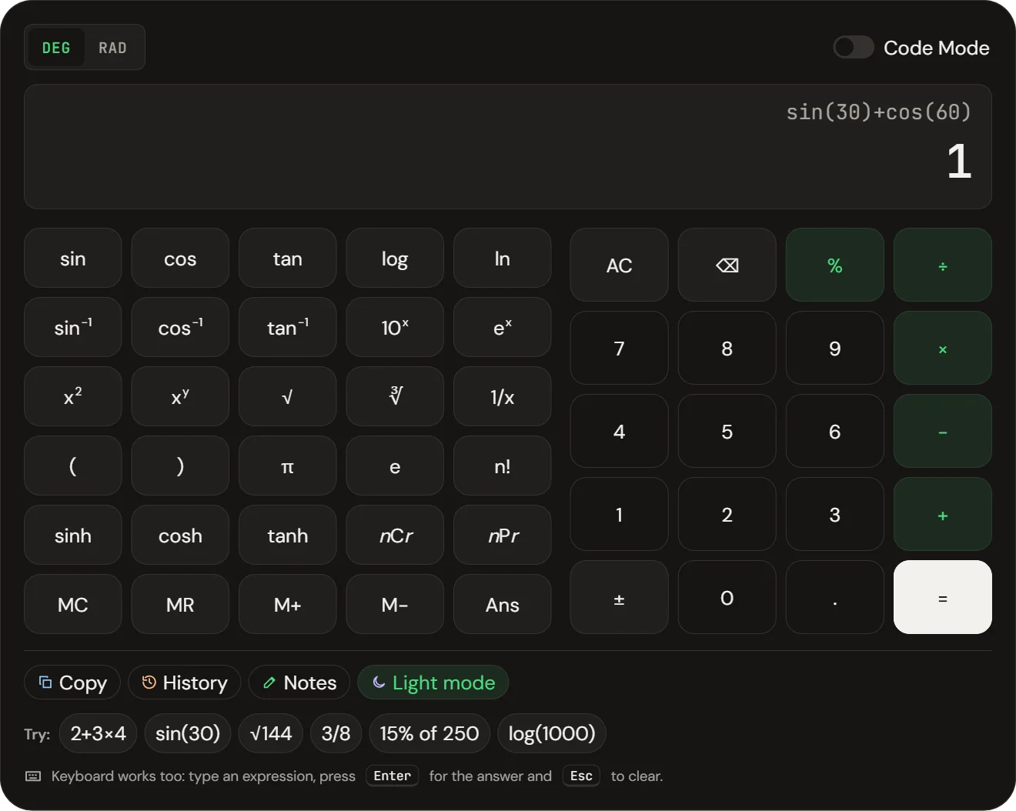Try the 15% of 250 example
The width and height of the screenshot is (1016, 811).
coord(429,733)
